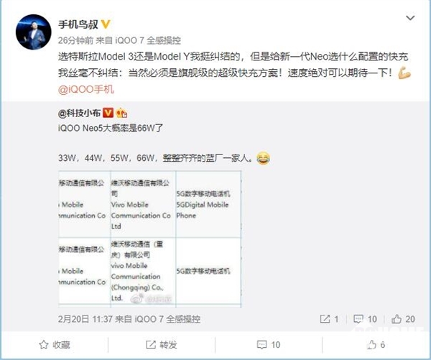View original post's 10 comments icon
Screen dimensions: 431x360
[365, 319]
